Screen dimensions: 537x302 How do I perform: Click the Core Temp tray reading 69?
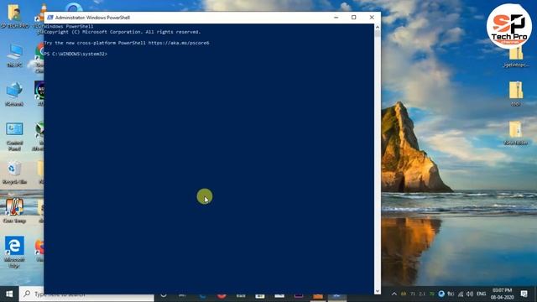tap(404, 294)
